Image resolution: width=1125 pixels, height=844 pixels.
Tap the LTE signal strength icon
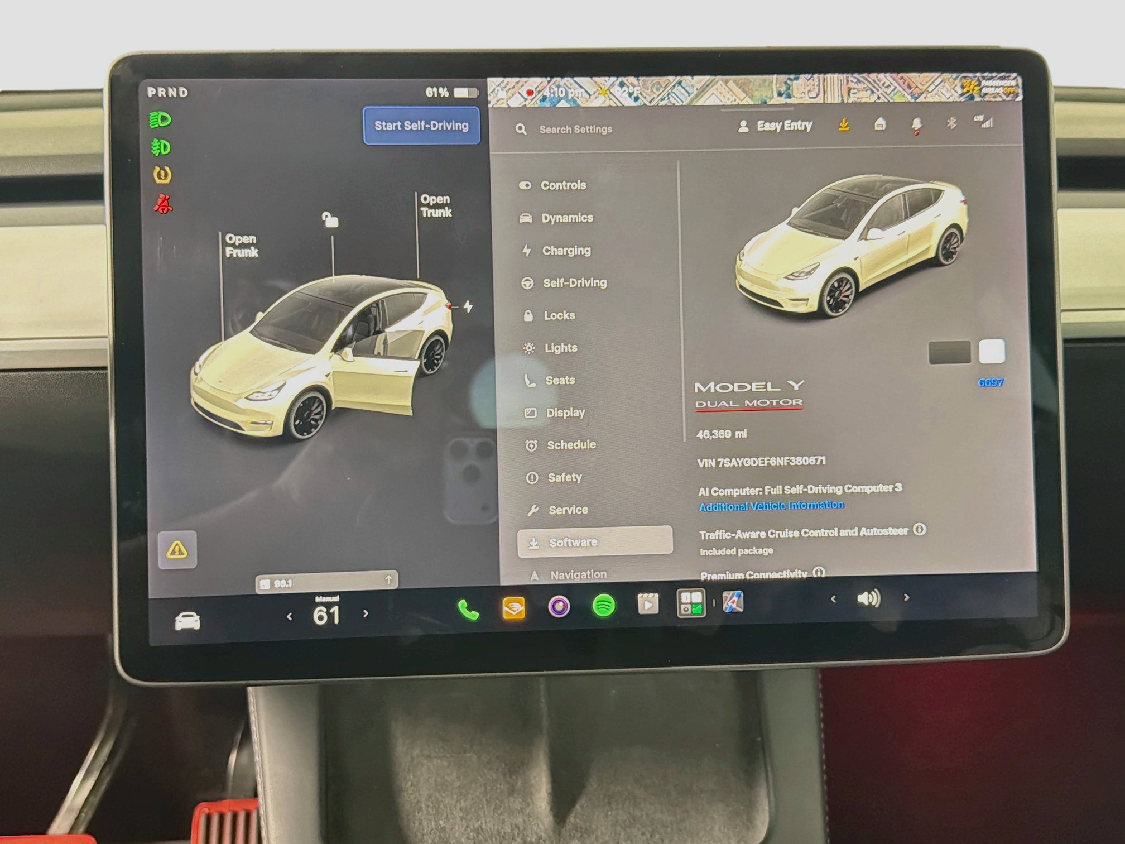click(x=984, y=121)
